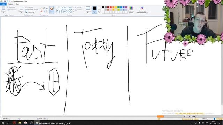Open Edit colors rainbow icon
The image size is (223, 125).
[131, 8]
